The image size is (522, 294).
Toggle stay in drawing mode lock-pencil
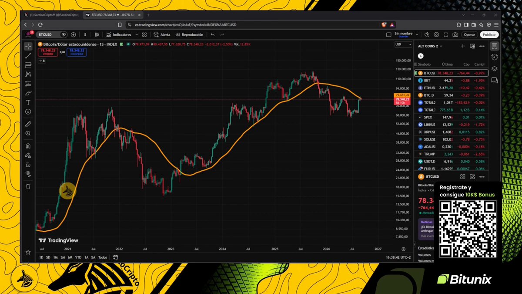point(28,155)
